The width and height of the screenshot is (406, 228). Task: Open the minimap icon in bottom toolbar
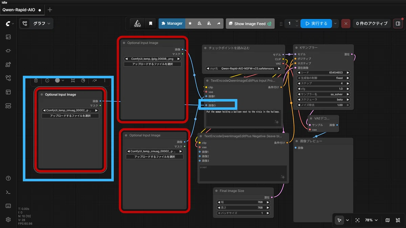coord(387,220)
